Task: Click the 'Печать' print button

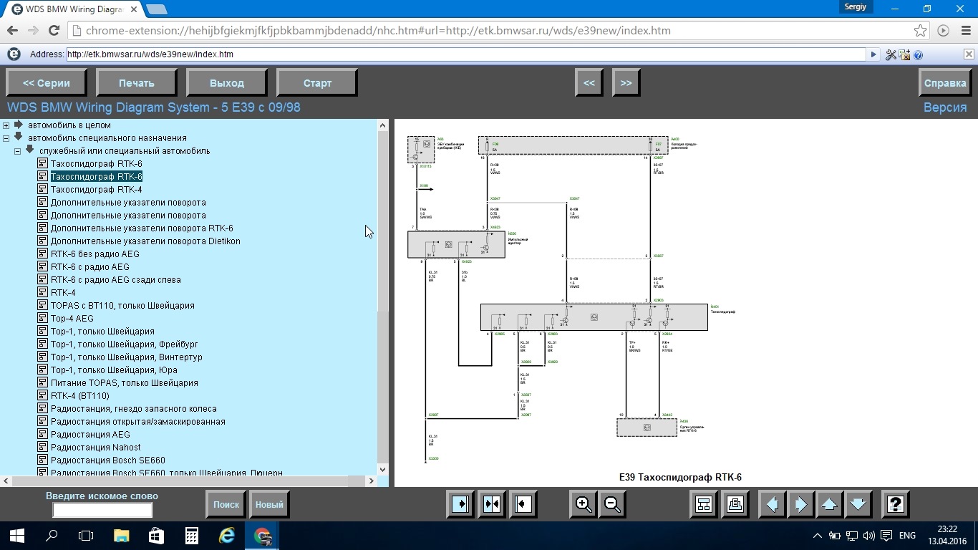Action: coord(137,82)
